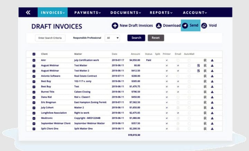Click the Download tray icon in header
The height and width of the screenshot is (151, 249).
[x=159, y=26]
